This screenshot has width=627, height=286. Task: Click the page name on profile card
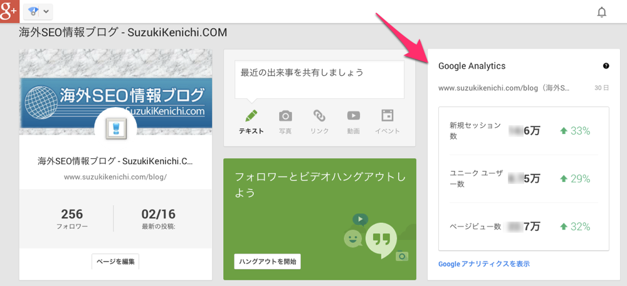(x=115, y=161)
